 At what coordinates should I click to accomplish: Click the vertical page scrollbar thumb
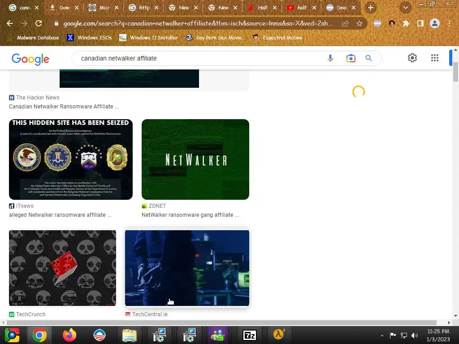click(455, 72)
